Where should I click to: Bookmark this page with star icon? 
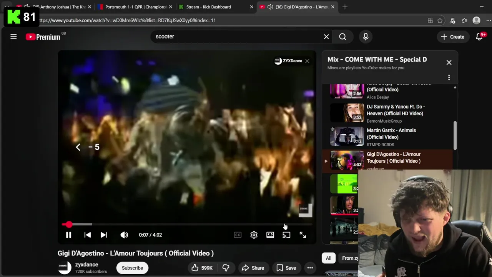pos(440,20)
